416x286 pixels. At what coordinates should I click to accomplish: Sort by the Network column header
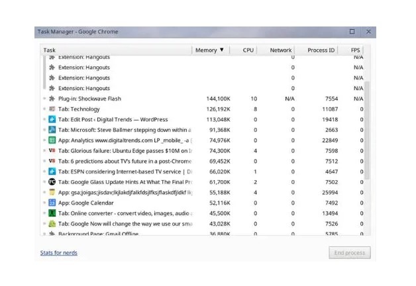pos(276,50)
